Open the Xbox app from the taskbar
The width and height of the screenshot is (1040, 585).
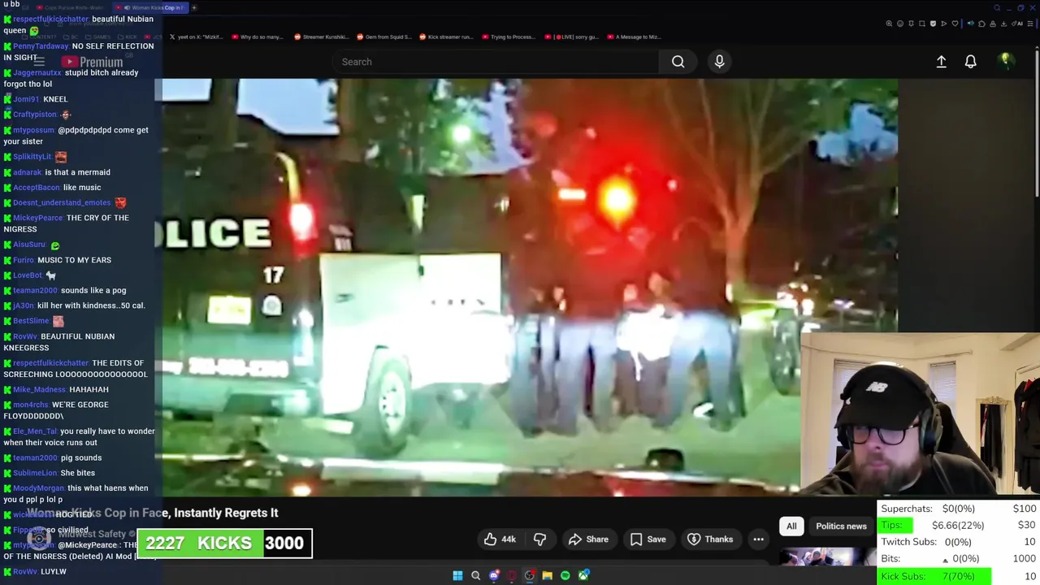pyautogui.click(x=583, y=575)
